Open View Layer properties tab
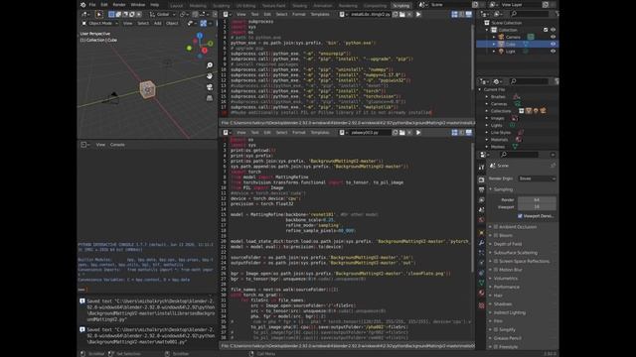This screenshot has height=357, width=636. point(481,200)
